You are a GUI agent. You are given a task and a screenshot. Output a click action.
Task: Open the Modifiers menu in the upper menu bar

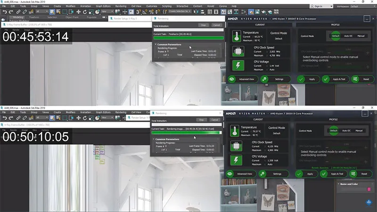point(70,6)
